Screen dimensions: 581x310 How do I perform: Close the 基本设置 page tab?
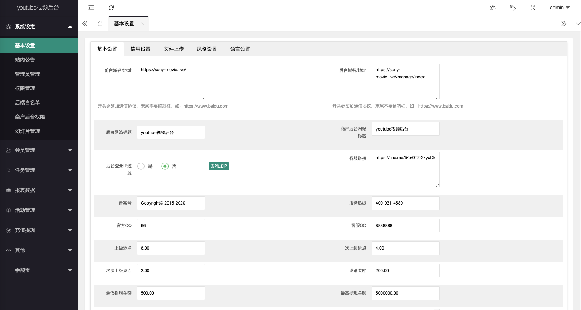143,24
